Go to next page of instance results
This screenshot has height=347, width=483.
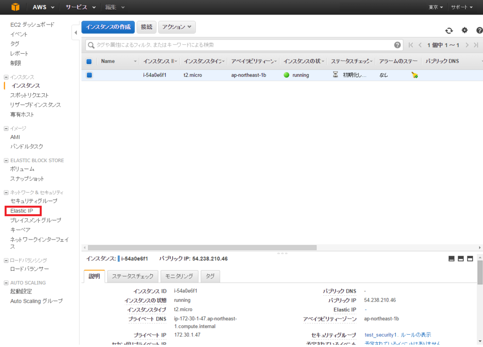(467, 45)
